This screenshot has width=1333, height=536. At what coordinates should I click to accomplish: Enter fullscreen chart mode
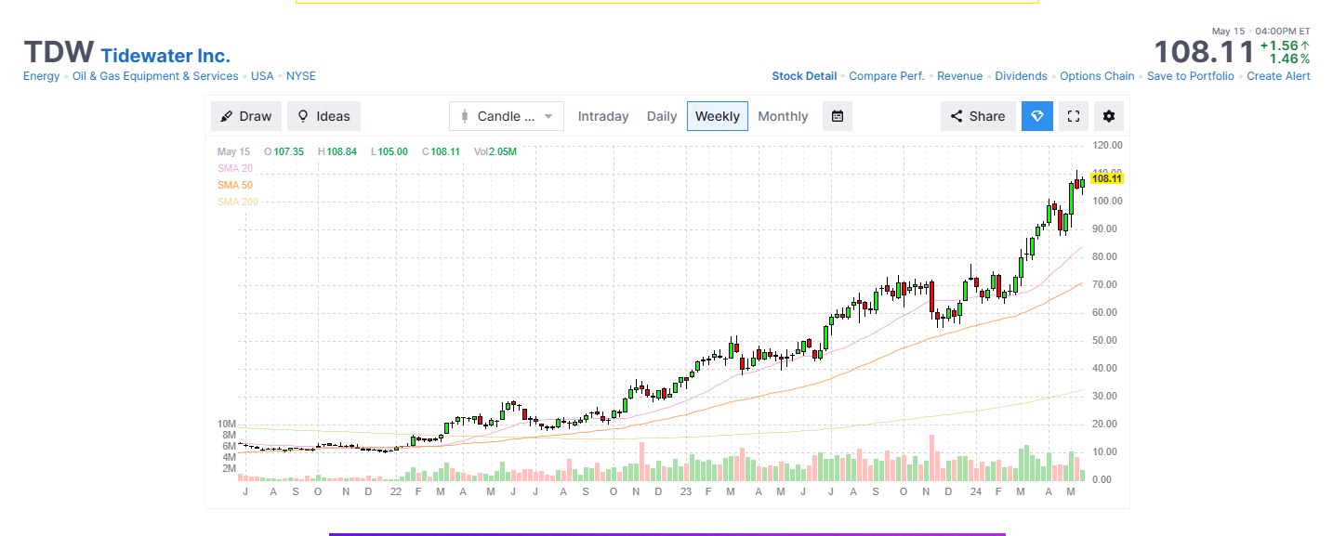coord(1073,116)
